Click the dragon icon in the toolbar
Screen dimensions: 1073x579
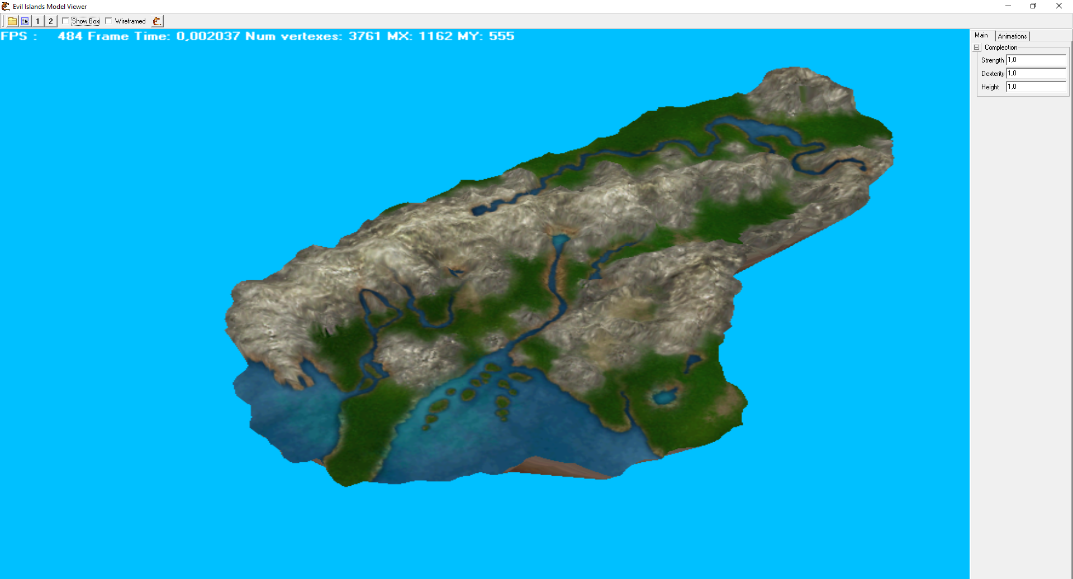(157, 21)
